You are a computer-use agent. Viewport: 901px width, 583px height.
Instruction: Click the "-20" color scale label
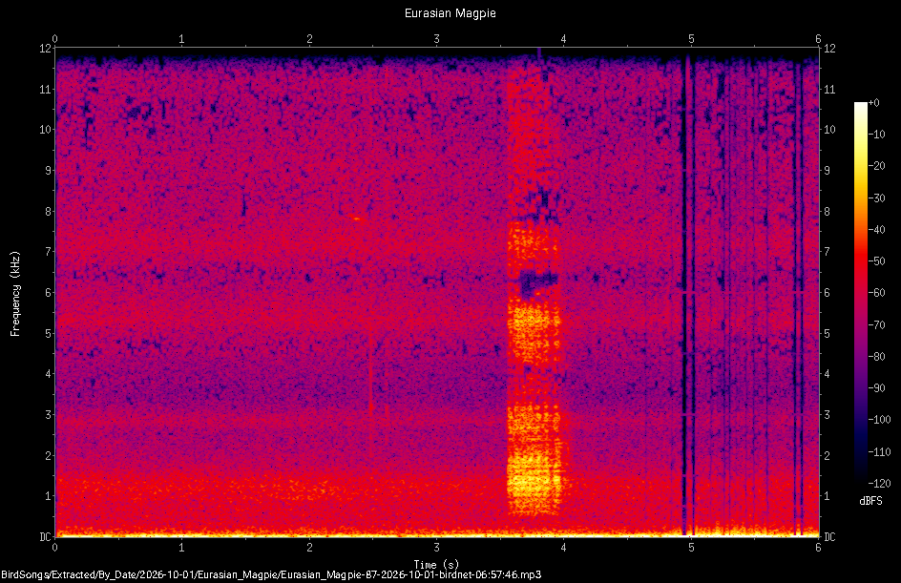tap(876, 166)
